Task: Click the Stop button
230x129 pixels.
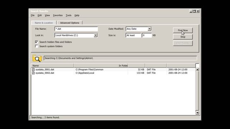Action: [x=183, y=37]
